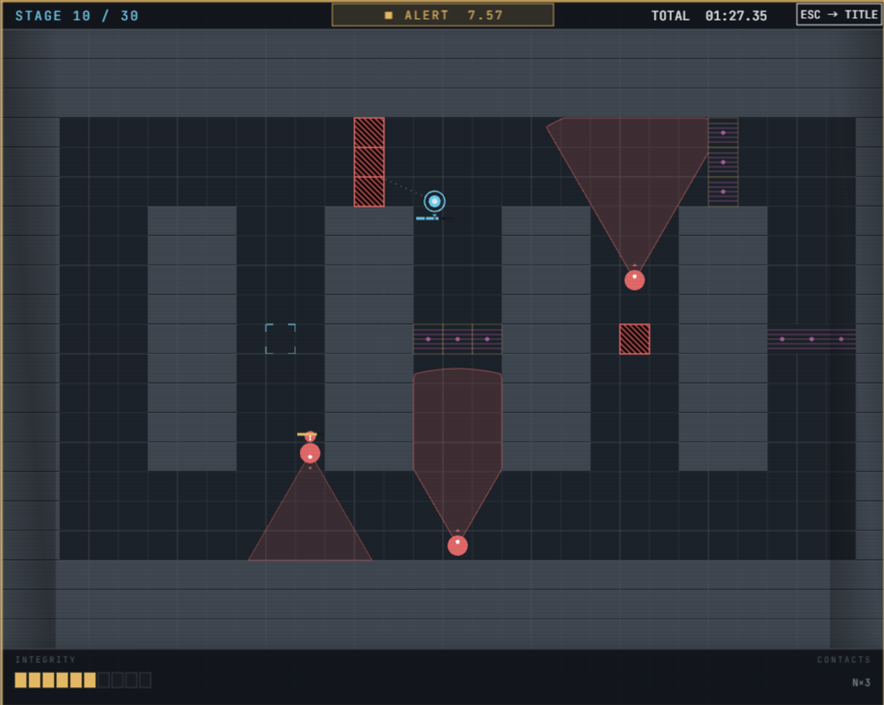Click the tall red hatched barrier column
Screen dimensions: 884x705
369,162
